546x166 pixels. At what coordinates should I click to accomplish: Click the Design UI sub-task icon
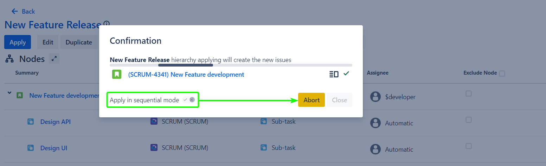(31, 148)
